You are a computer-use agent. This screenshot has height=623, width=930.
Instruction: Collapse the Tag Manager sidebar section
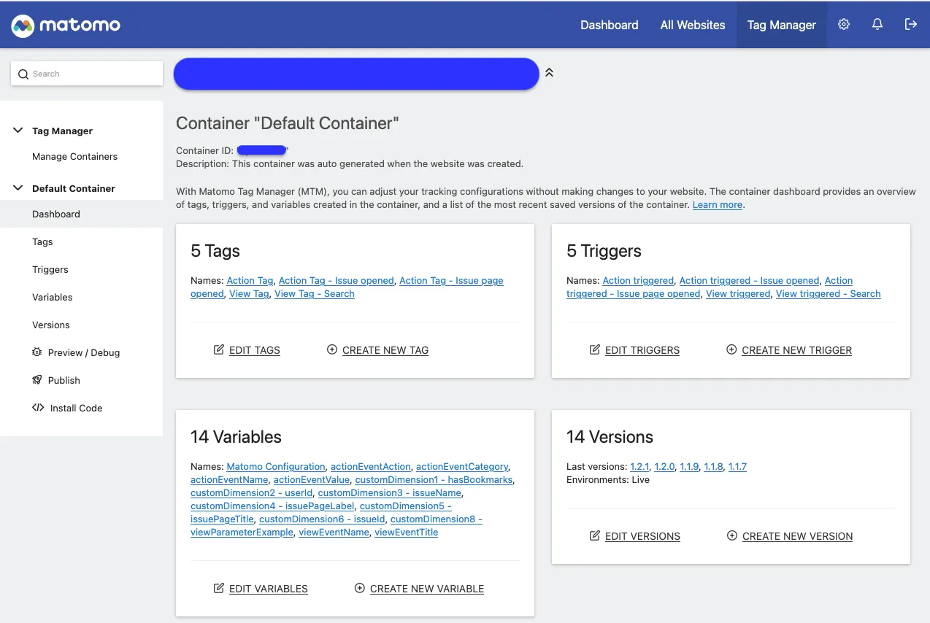(x=18, y=131)
